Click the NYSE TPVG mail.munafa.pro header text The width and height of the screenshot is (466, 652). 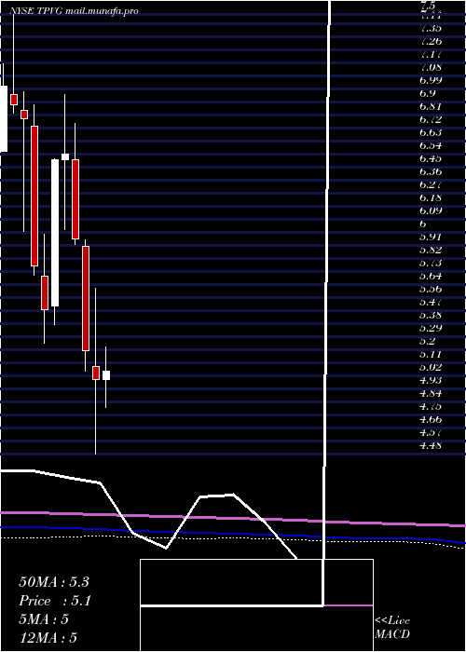click(74, 11)
